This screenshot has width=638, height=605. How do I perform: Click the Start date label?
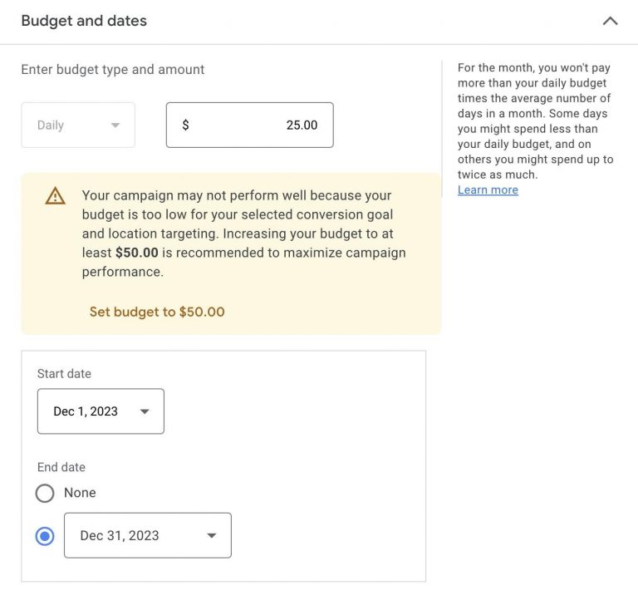[x=64, y=374]
